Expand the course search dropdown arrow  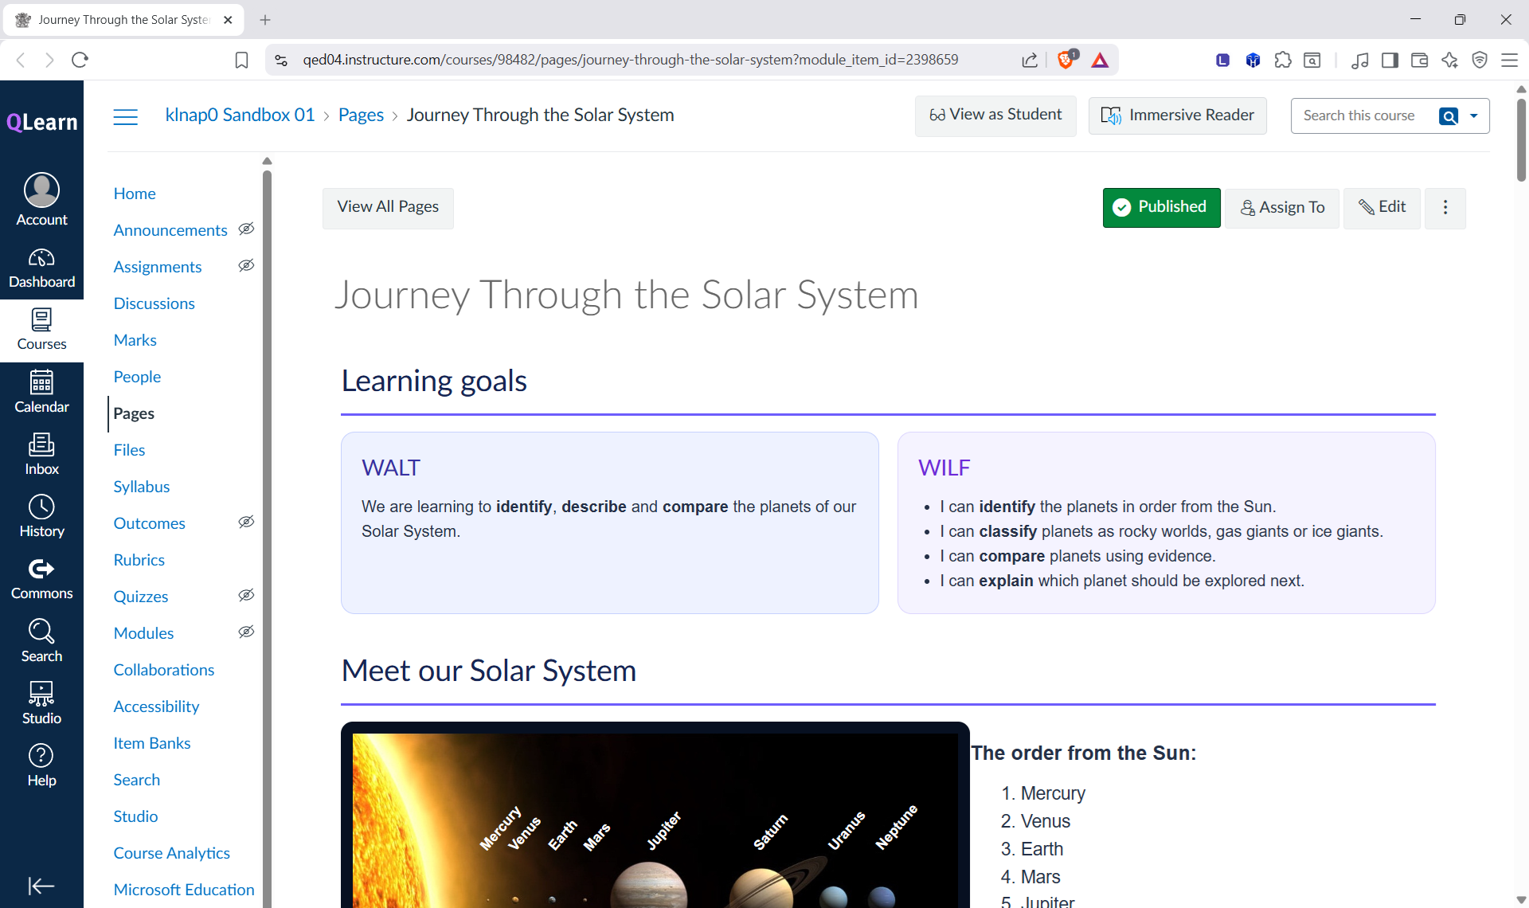coord(1474,116)
